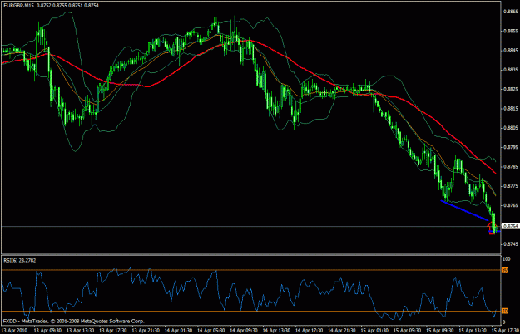Click the current price tag 0.8754

(511, 226)
